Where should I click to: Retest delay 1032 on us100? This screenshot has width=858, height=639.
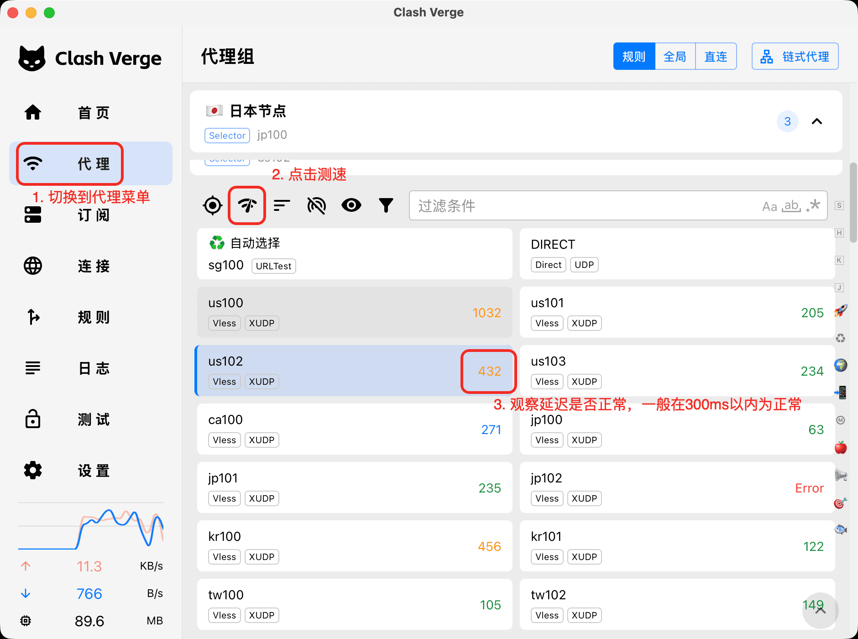click(487, 313)
